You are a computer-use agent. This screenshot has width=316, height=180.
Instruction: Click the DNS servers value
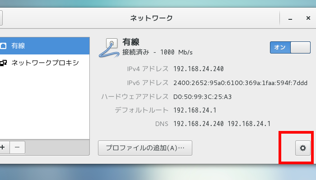[x=222, y=124]
